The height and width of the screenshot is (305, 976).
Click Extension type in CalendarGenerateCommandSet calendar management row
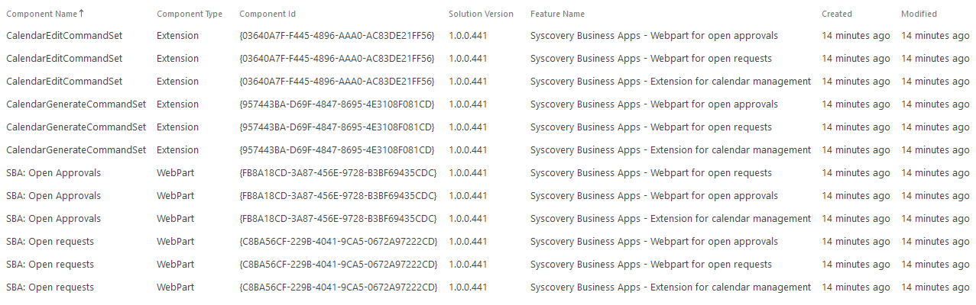point(177,150)
